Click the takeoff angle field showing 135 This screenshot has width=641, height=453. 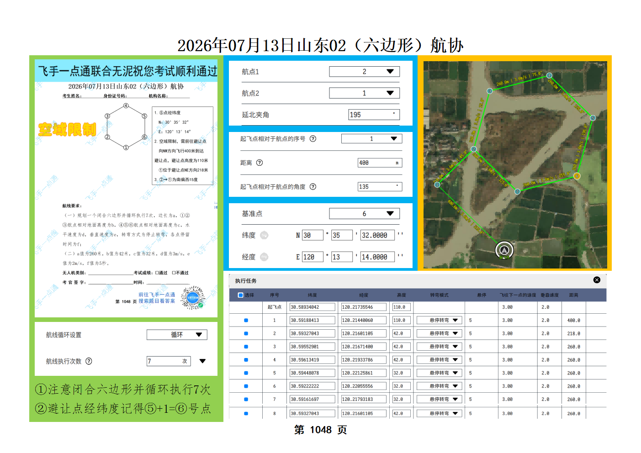[x=380, y=186]
